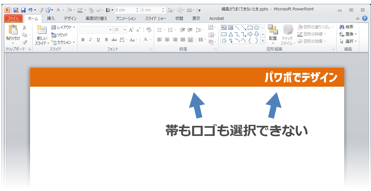Increase list indent level
This screenshot has width=371, height=191.
pos(190,30)
